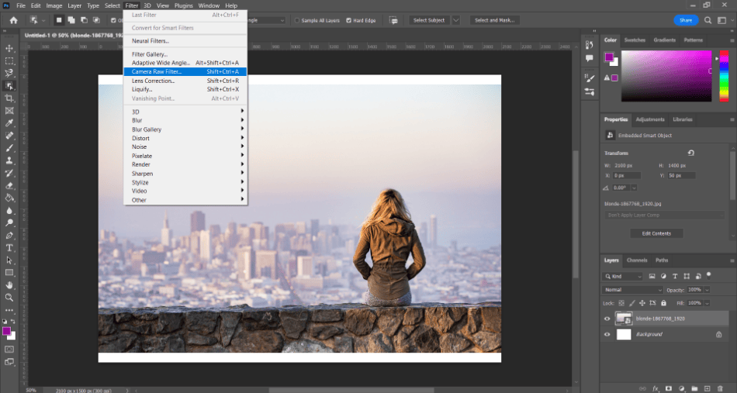Delete layer with the trash icon
737x393 pixels.
tap(720, 389)
